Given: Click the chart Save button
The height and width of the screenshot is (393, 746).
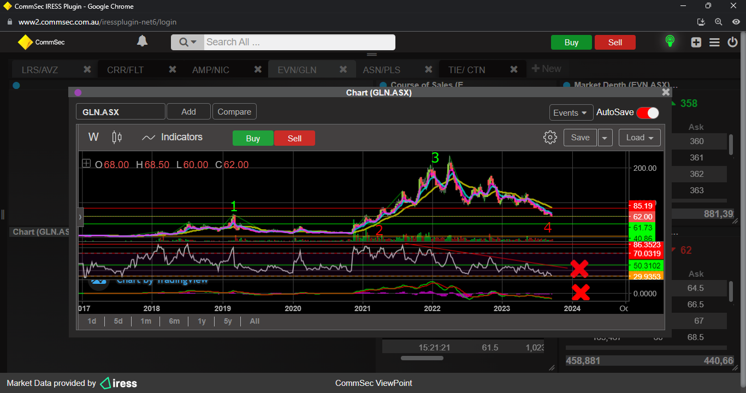Looking at the screenshot, I should point(580,138).
